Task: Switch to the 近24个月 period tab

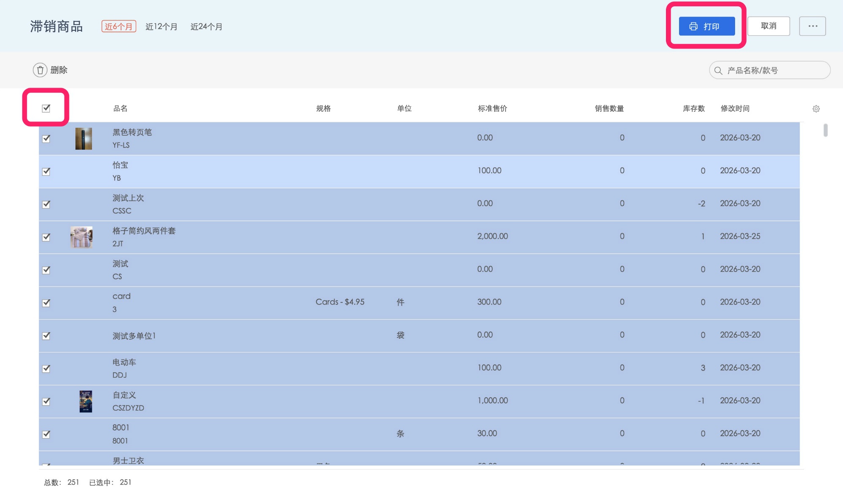Action: coord(207,27)
